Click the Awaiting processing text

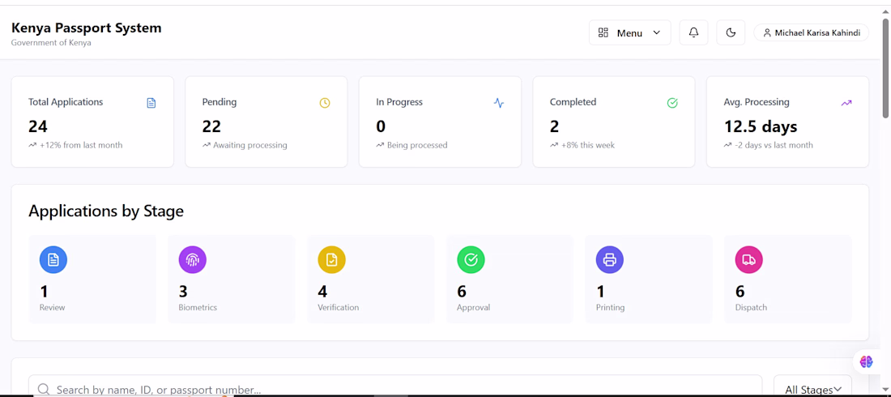click(x=250, y=145)
